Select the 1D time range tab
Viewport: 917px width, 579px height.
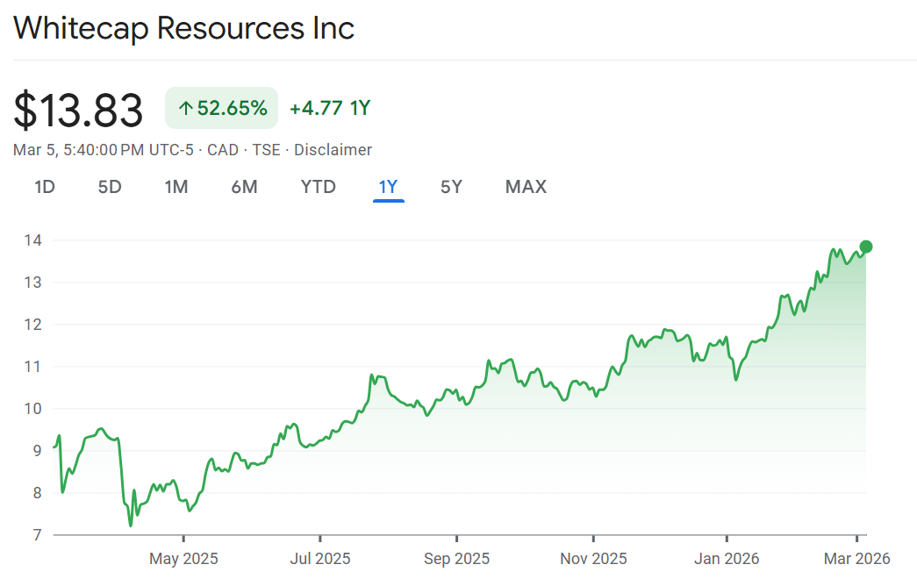(45, 187)
